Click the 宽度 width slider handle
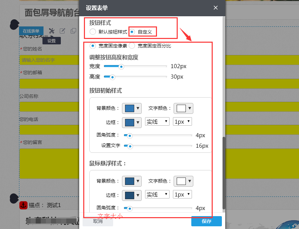The image size is (299, 229). tap(121, 66)
